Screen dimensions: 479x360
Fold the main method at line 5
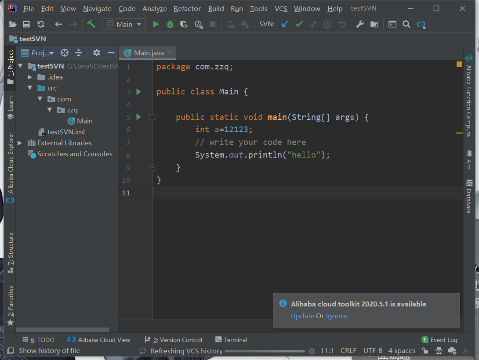pos(152,117)
